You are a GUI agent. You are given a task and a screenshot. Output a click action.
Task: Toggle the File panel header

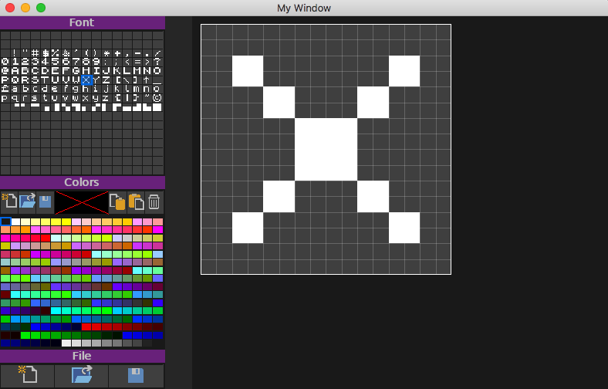82,356
